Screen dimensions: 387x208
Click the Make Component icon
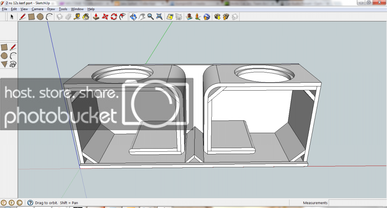click(59, 17)
